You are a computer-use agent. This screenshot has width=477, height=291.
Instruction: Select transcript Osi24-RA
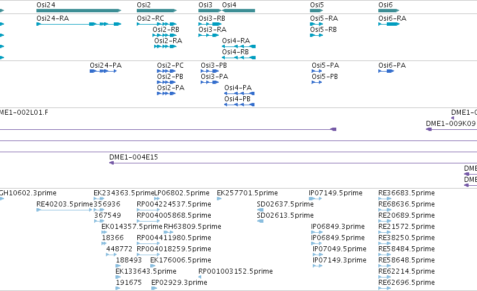click(53, 18)
